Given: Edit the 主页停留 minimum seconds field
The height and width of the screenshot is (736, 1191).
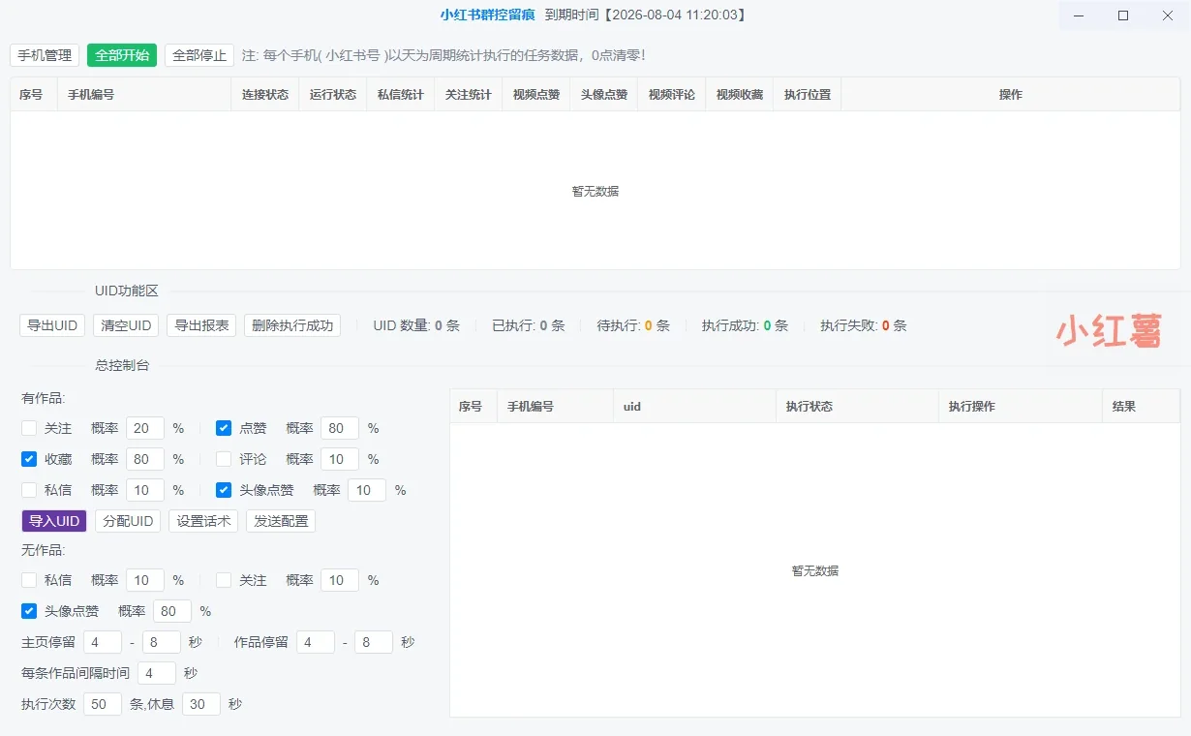Looking at the screenshot, I should [103, 642].
